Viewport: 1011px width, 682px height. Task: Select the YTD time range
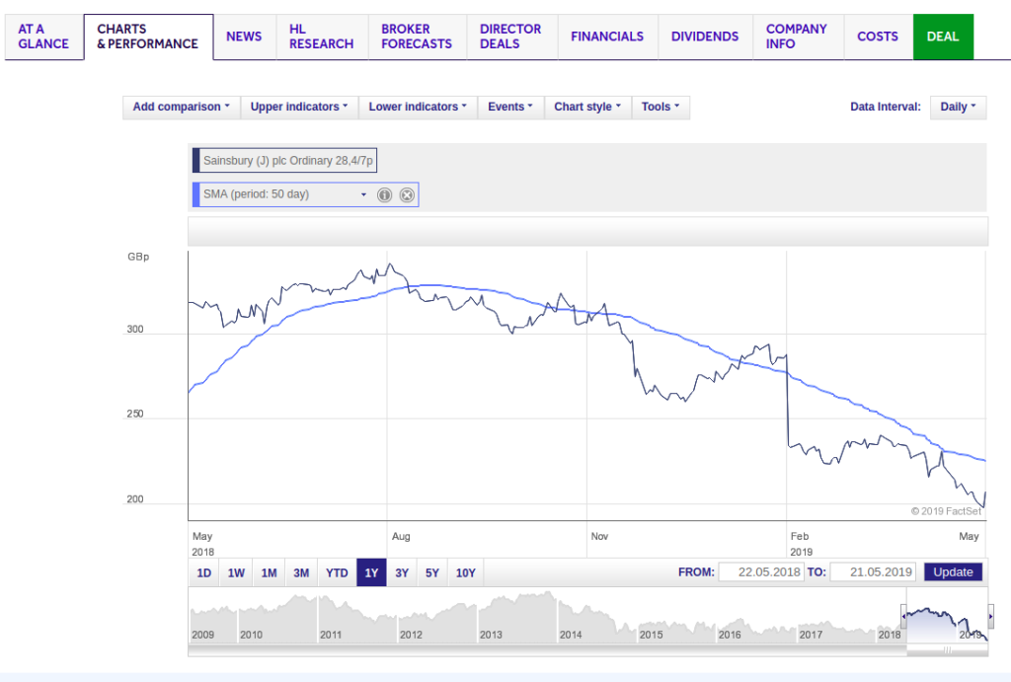[x=337, y=572]
